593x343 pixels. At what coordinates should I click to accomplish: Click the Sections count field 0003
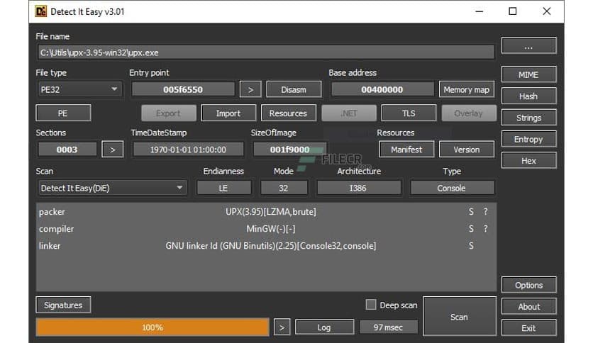click(x=67, y=150)
